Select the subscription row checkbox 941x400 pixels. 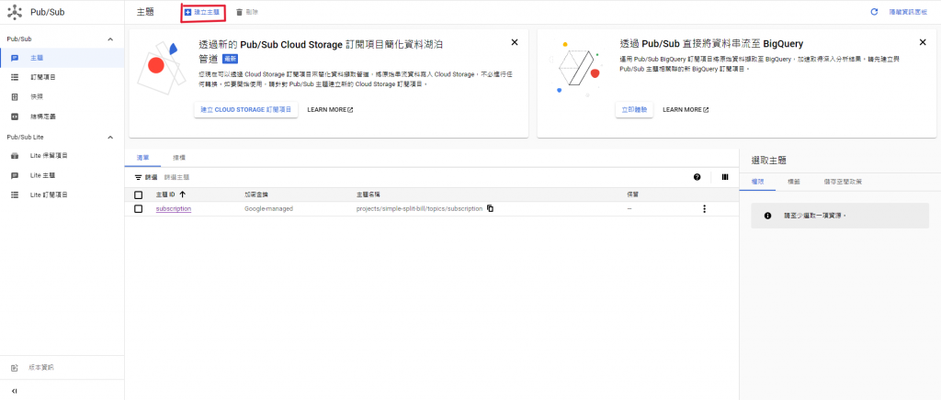139,209
